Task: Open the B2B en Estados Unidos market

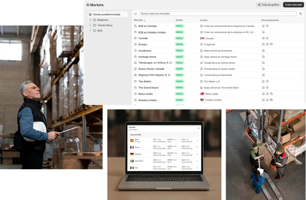Action: 152,32
